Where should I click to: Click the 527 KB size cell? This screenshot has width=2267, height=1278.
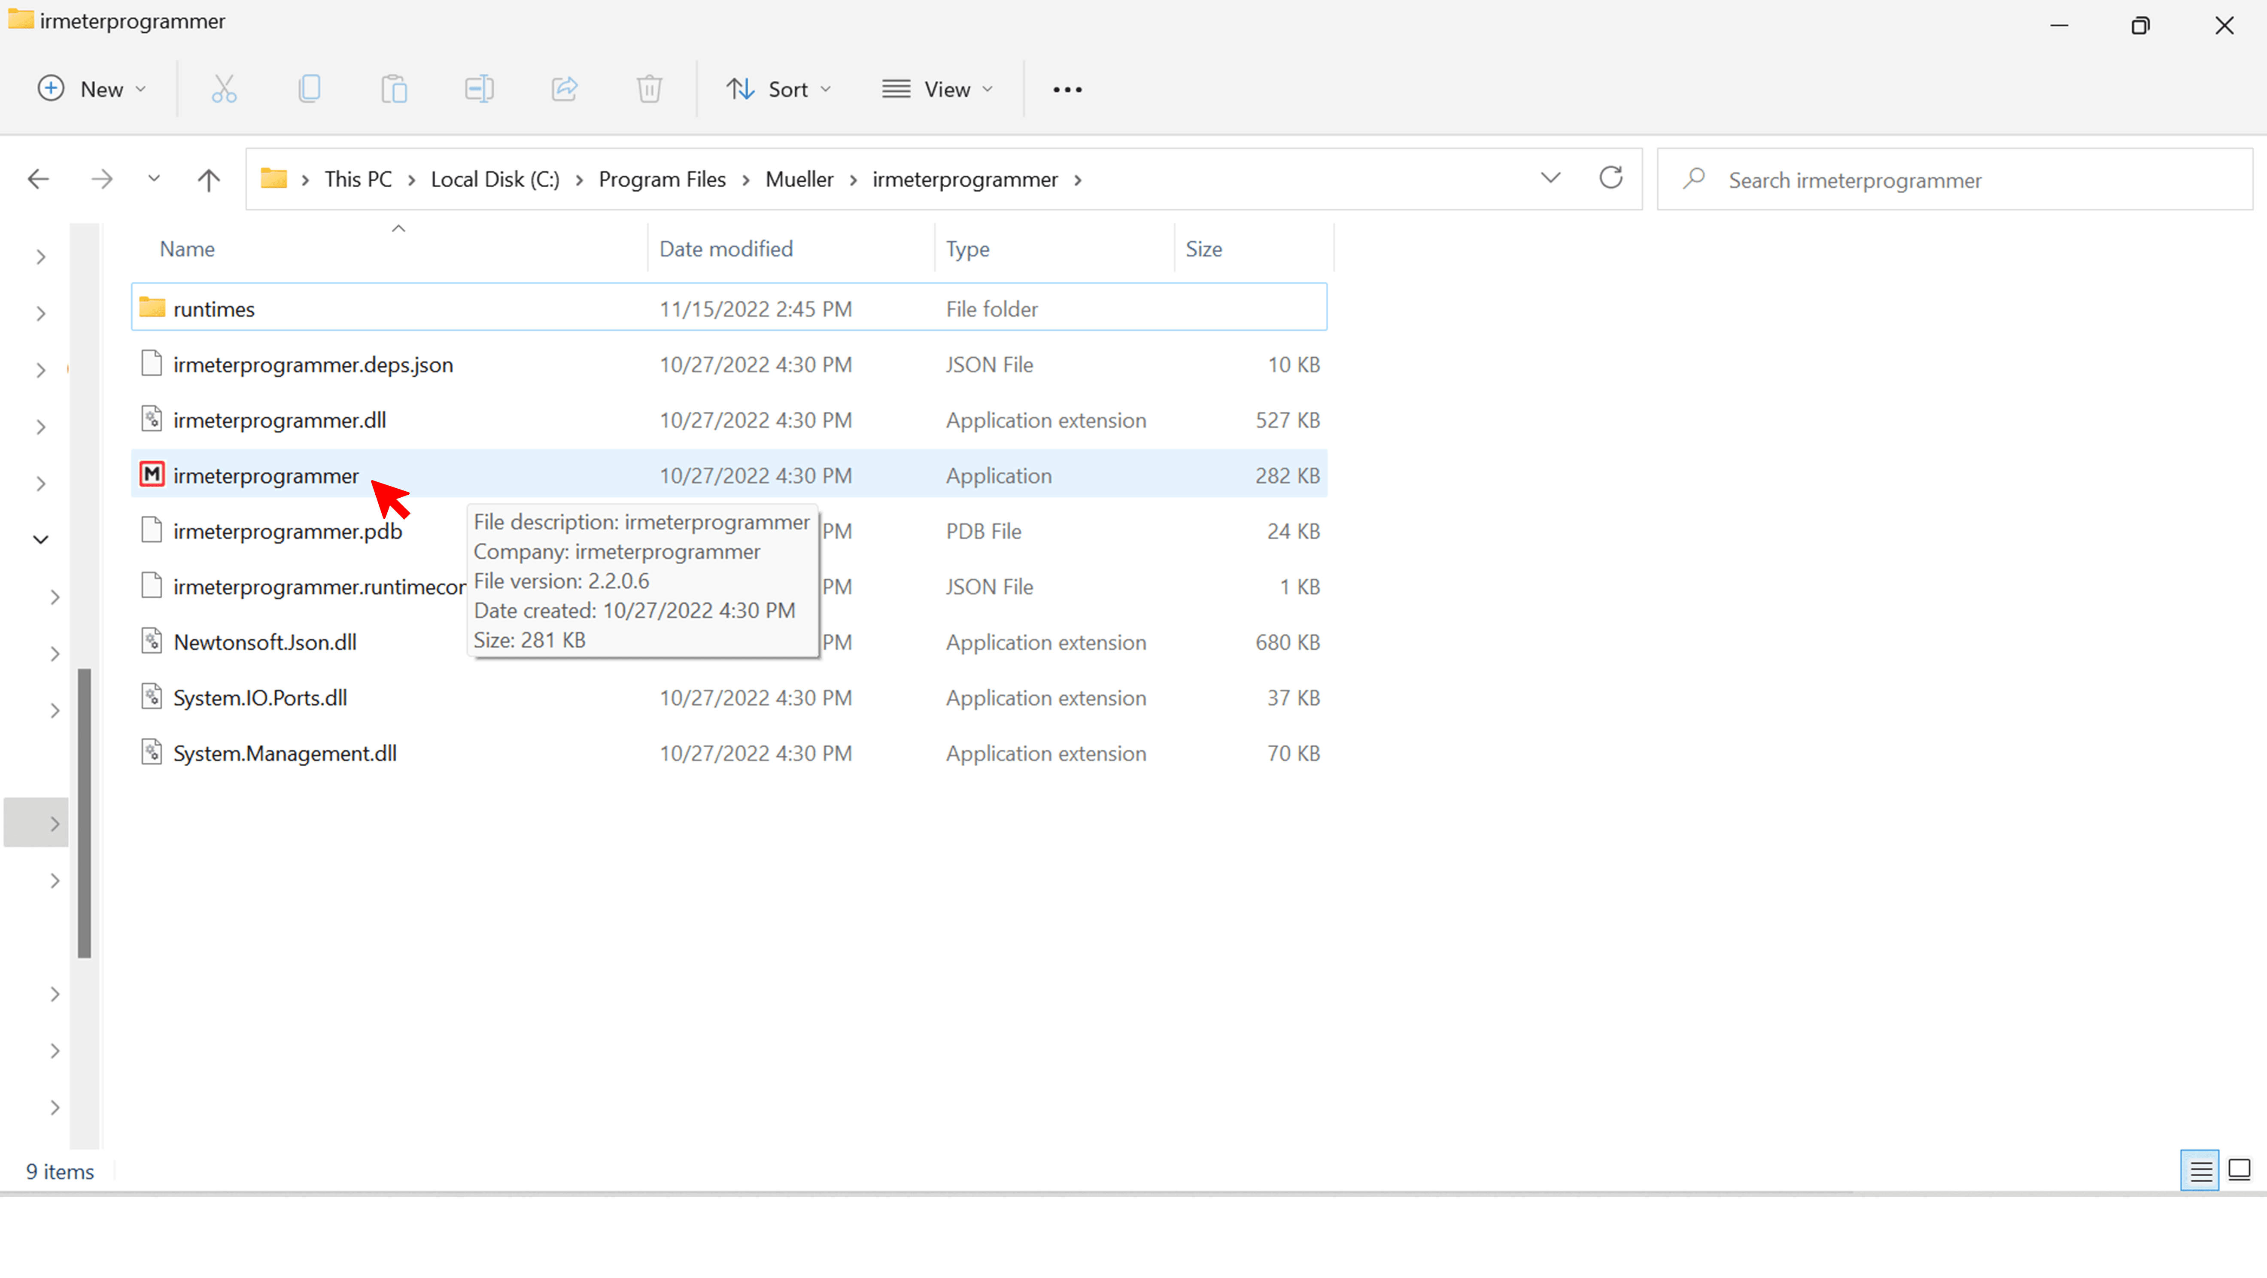click(x=1288, y=420)
